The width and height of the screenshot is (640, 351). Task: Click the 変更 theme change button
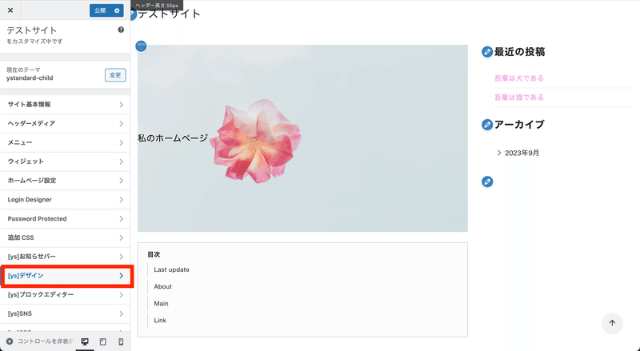click(115, 75)
